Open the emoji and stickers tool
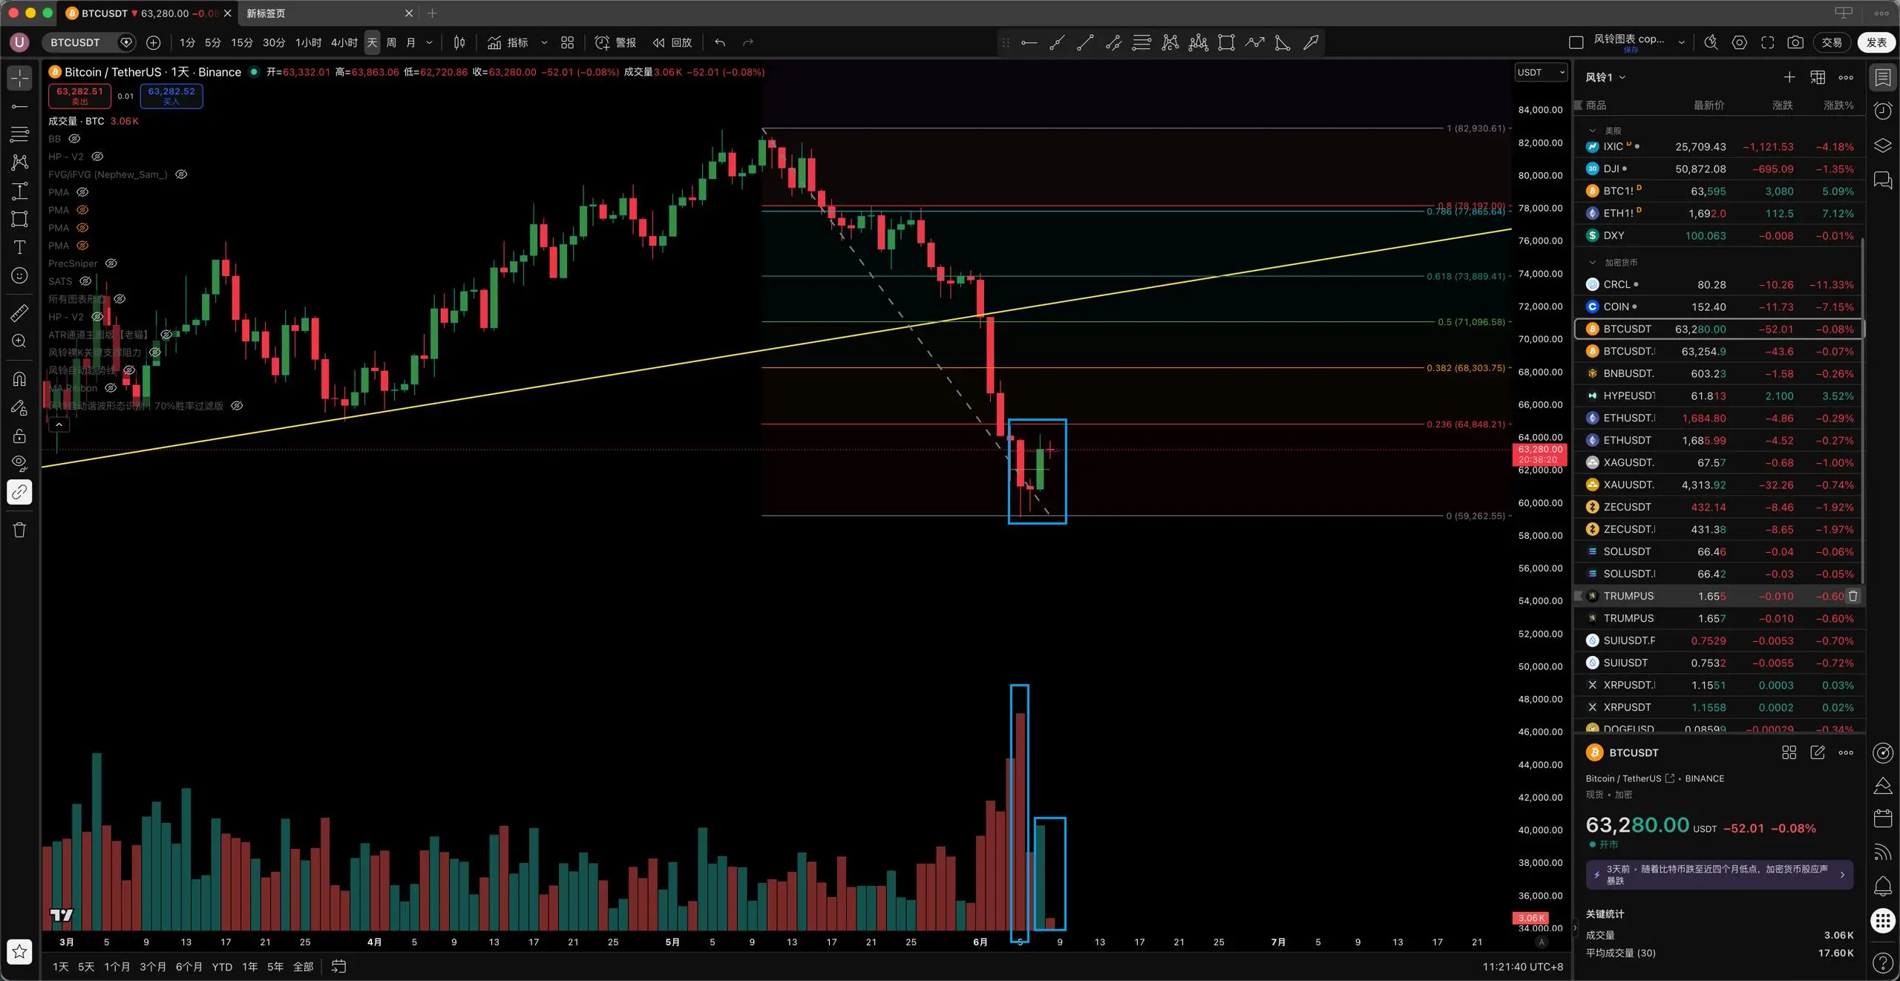Viewport: 1900px width, 981px height. [x=20, y=275]
